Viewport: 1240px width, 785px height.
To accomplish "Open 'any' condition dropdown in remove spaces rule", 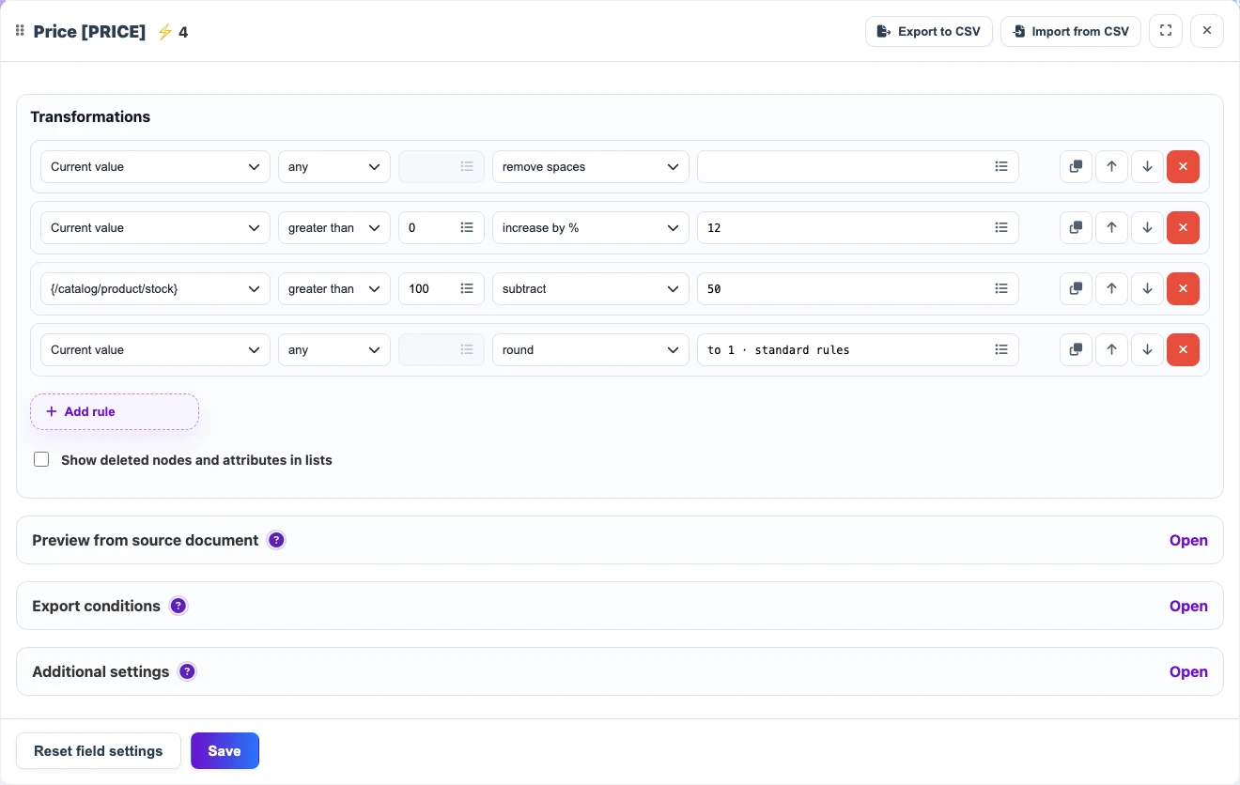I will (x=333, y=166).
